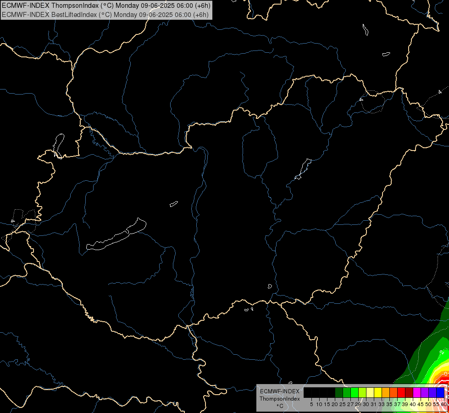The image size is (449, 413).
Task: Click legend tick value 33
Action: (x=382, y=404)
